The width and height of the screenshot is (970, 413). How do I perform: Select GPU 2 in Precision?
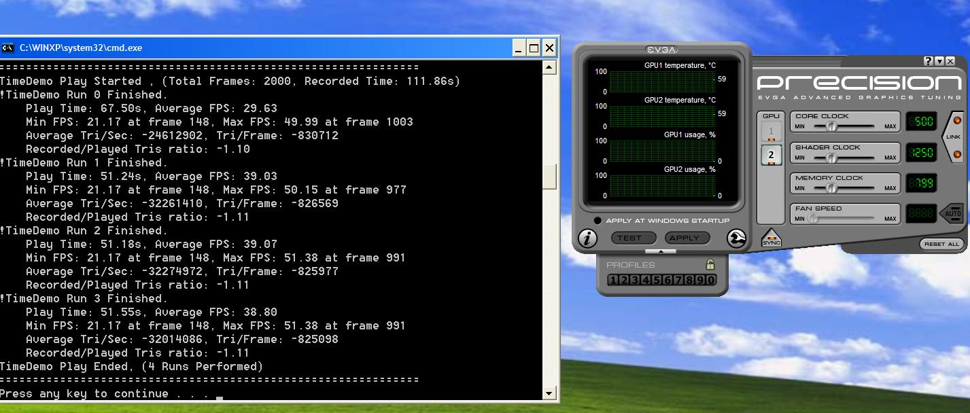coord(771,155)
